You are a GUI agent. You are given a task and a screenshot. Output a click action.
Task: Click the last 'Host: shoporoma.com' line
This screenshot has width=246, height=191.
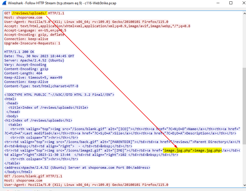point(23,180)
